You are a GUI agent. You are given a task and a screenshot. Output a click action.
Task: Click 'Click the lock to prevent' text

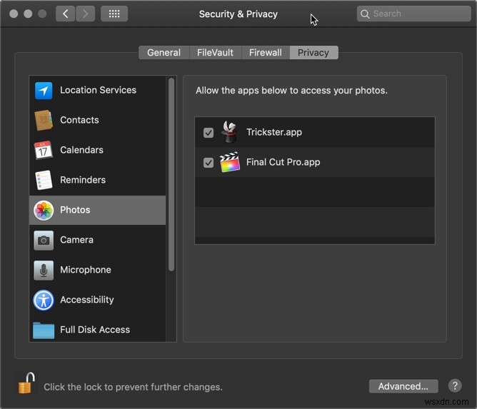[x=133, y=387]
